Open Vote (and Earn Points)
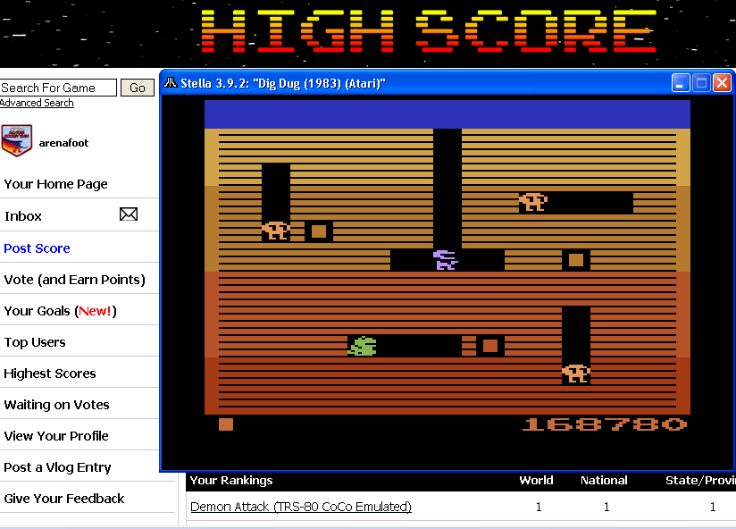Image resolution: width=736 pixels, height=529 pixels. click(x=75, y=280)
